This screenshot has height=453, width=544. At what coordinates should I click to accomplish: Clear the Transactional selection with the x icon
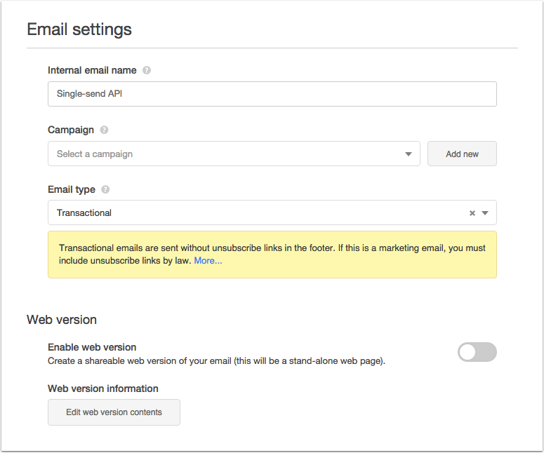[472, 213]
